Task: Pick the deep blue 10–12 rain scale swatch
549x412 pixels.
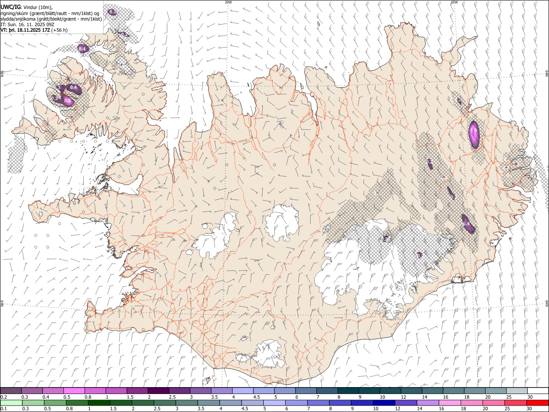Action: click(x=383, y=403)
